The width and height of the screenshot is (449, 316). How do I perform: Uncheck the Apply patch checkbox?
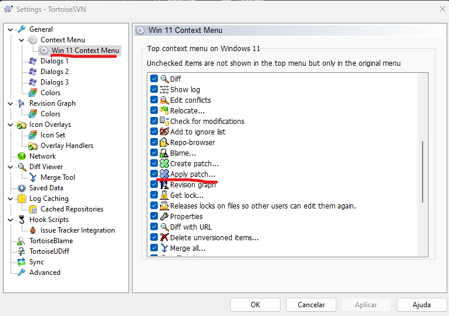[x=154, y=174]
